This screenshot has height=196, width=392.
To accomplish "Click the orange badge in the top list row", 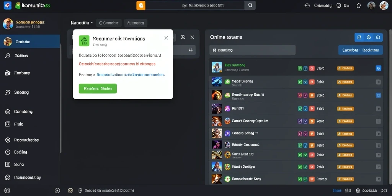I will [346, 68].
